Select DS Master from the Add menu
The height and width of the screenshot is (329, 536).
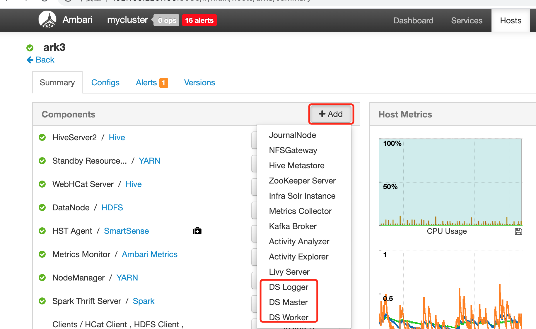pos(288,302)
